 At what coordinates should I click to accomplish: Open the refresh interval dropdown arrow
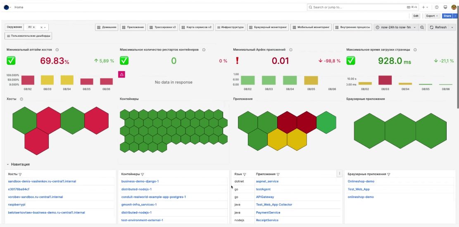tap(452, 27)
